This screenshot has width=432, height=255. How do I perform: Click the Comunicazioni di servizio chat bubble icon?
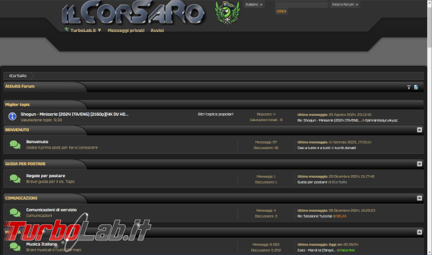tap(15, 213)
